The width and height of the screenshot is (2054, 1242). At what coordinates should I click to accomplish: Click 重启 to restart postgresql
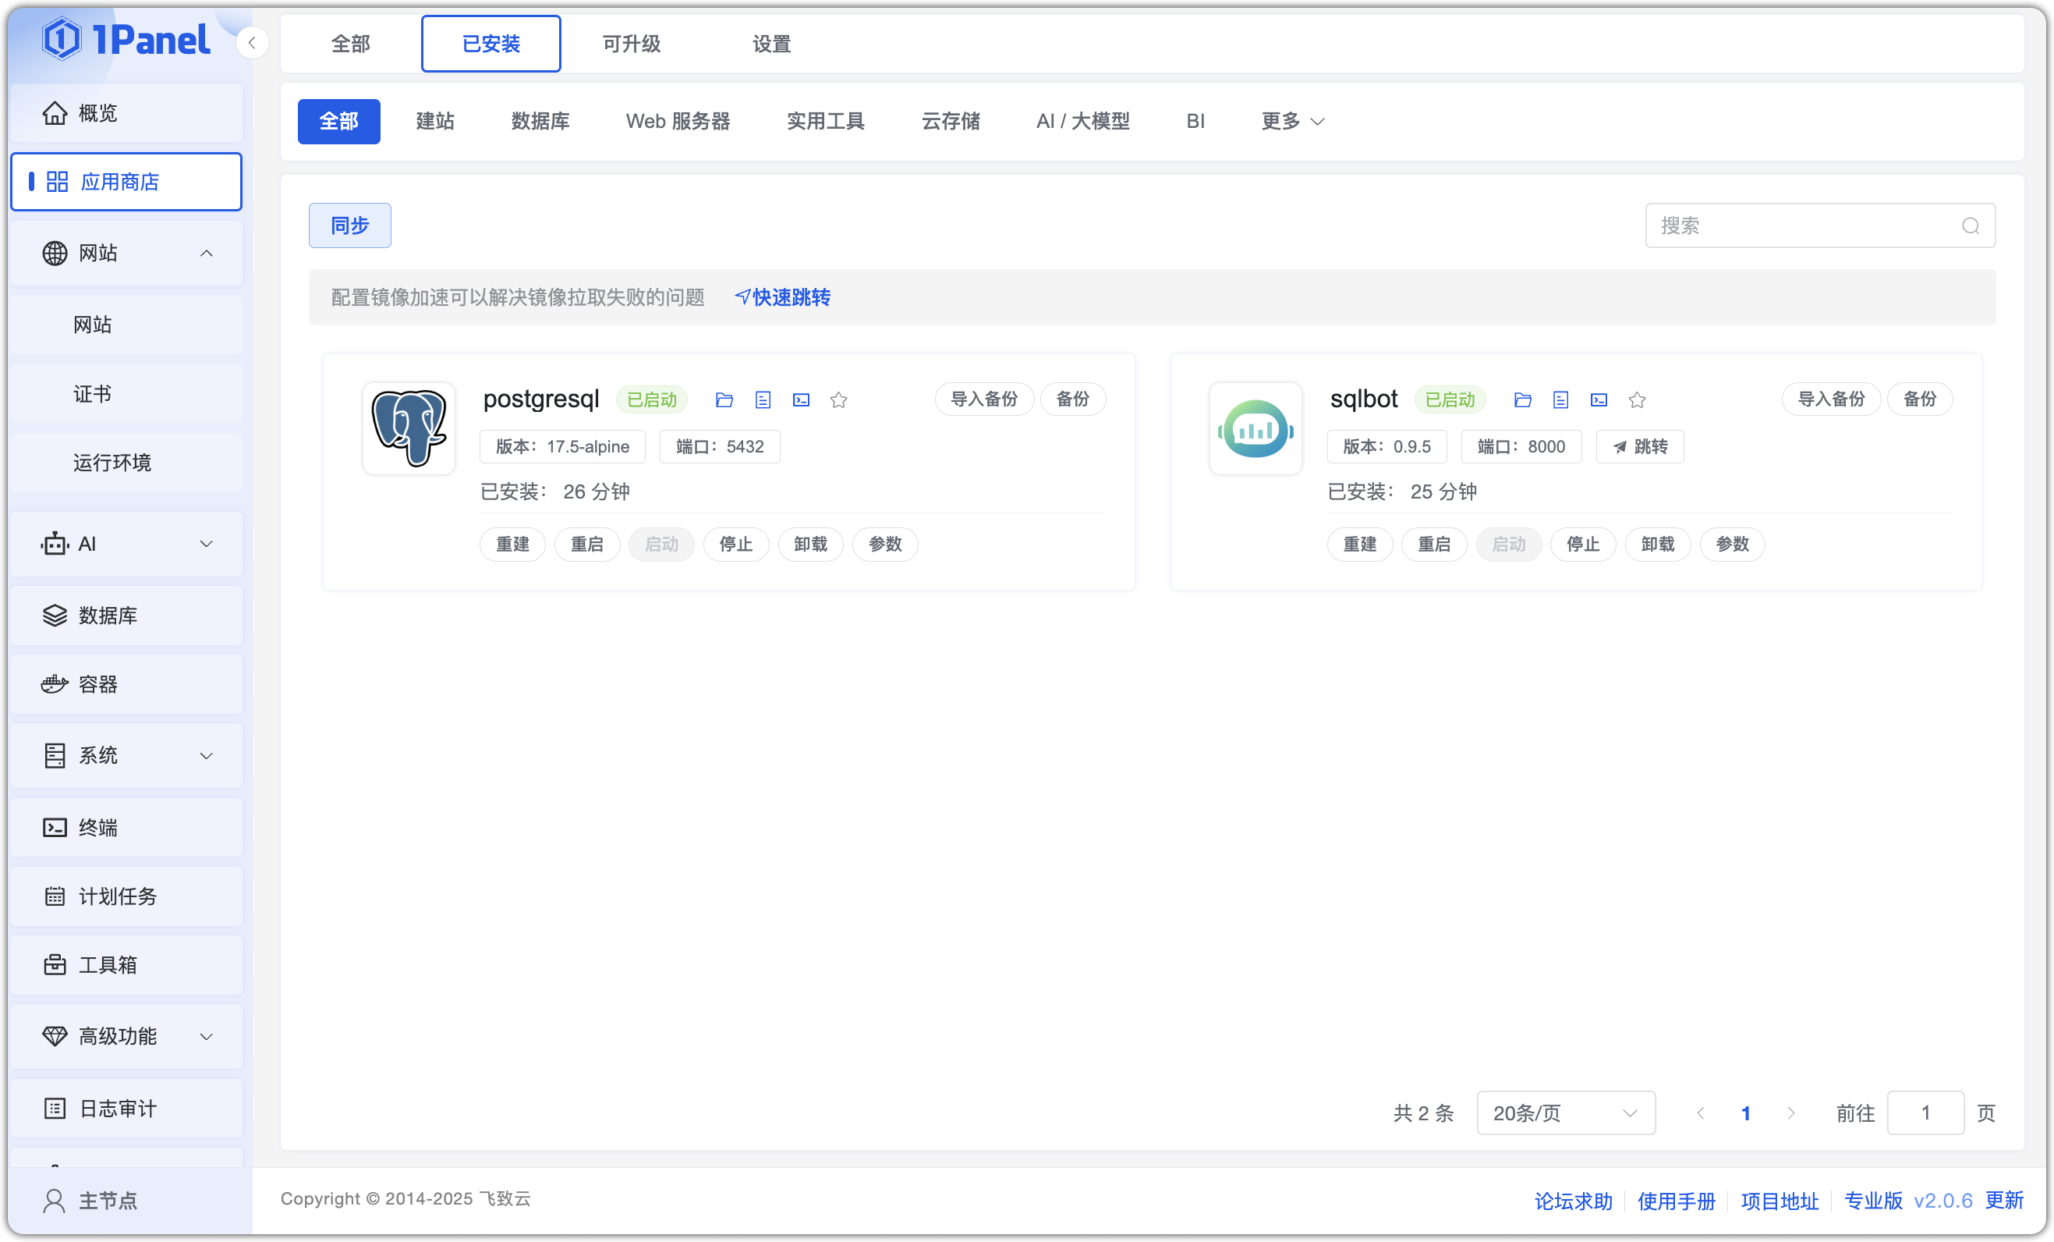[x=587, y=544]
